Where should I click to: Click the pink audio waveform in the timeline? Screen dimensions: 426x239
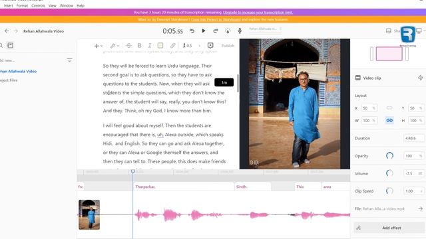tap(242, 215)
